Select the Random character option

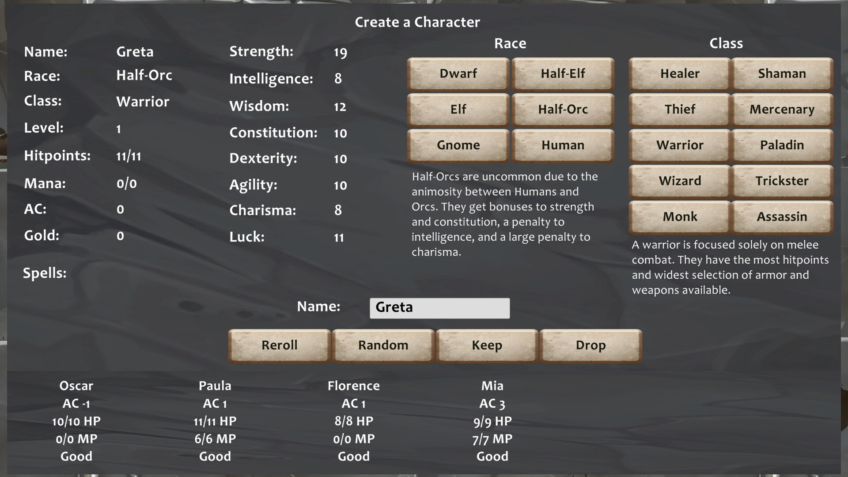pyautogui.click(x=383, y=345)
